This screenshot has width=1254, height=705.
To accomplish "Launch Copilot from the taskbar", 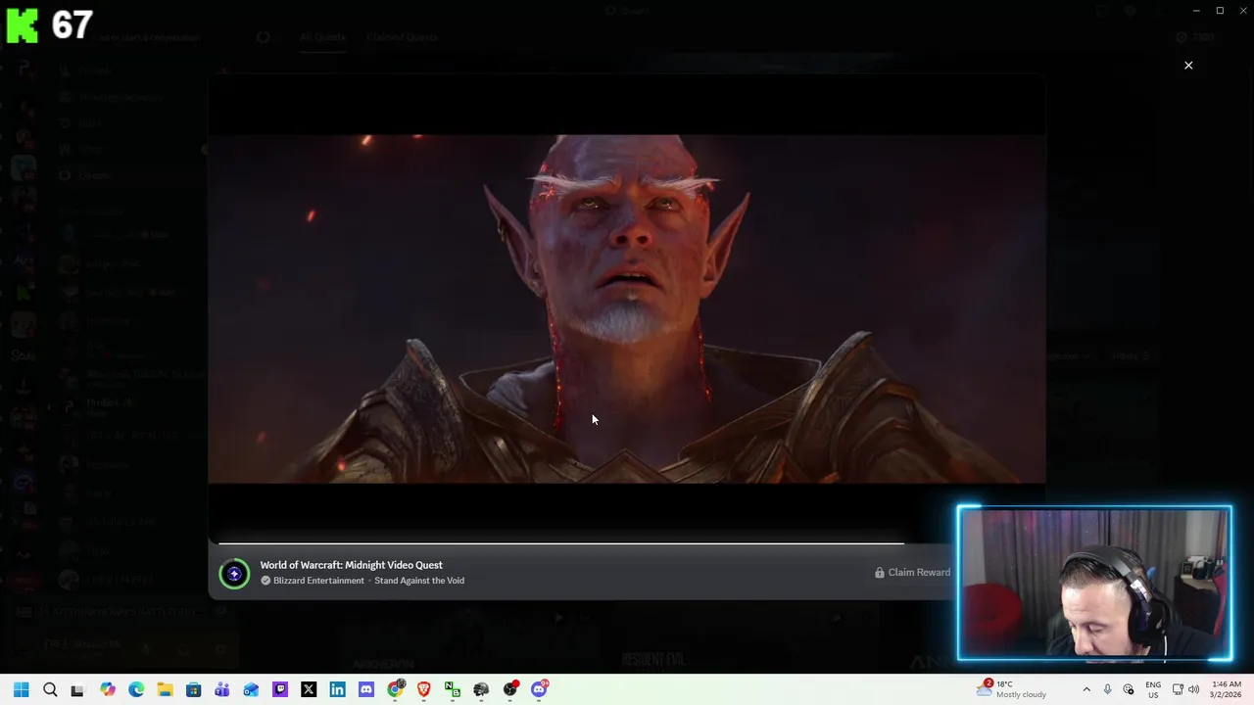I will coord(107,689).
